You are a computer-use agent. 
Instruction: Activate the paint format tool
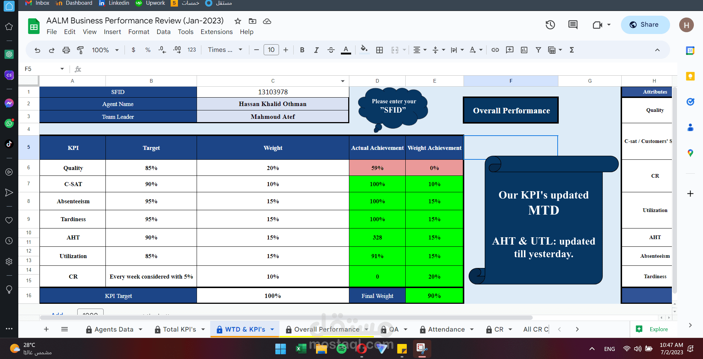click(x=80, y=50)
